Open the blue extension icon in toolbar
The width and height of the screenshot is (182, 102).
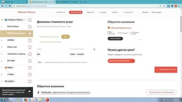coord(169,6)
